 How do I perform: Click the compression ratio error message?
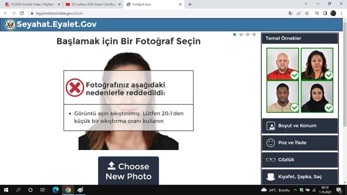click(x=129, y=117)
